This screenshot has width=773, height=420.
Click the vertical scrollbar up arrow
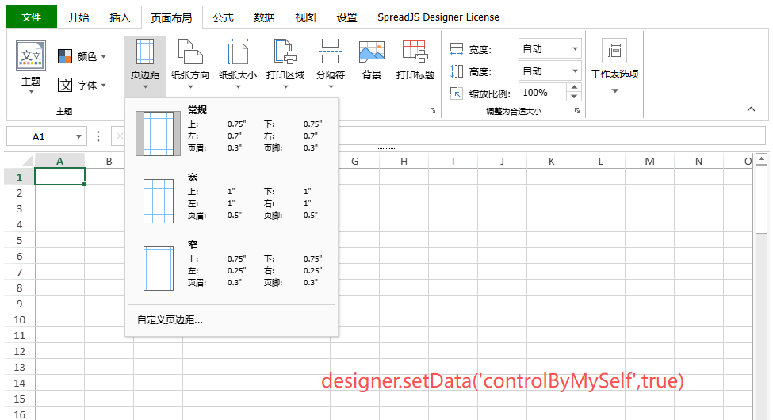coord(762,158)
